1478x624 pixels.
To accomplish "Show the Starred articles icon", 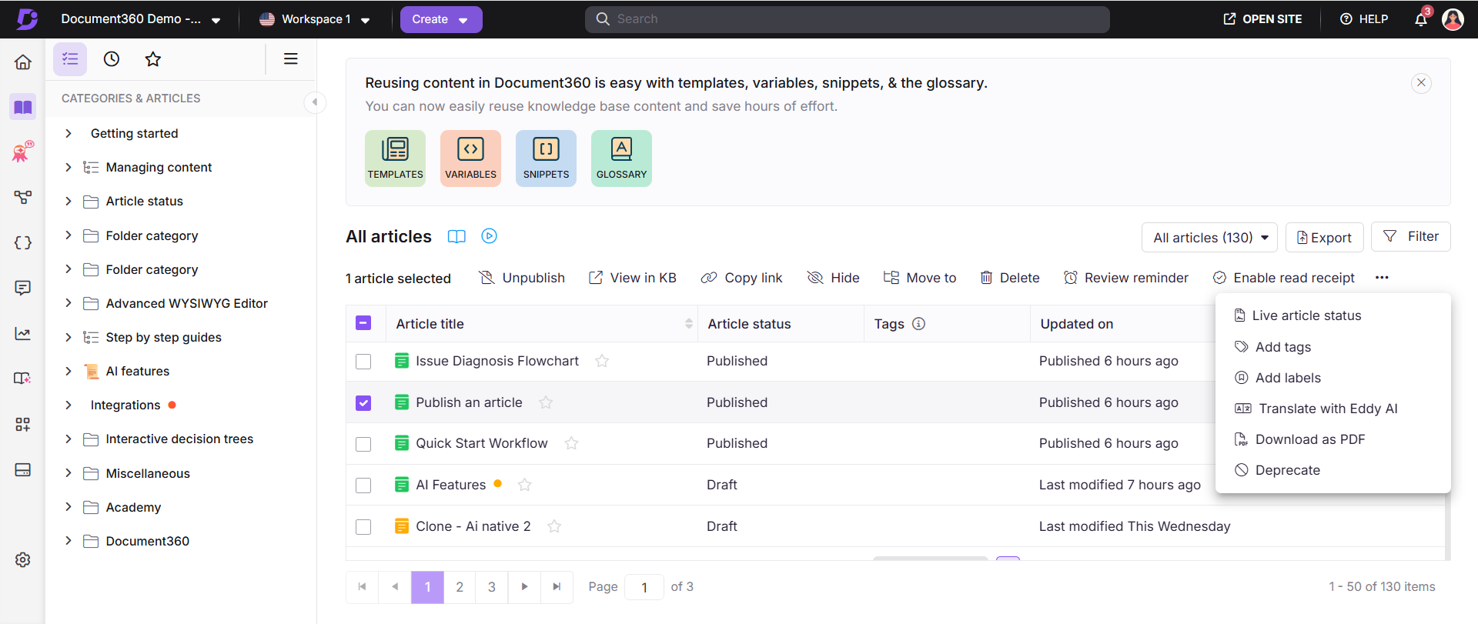I will pyautogui.click(x=153, y=59).
